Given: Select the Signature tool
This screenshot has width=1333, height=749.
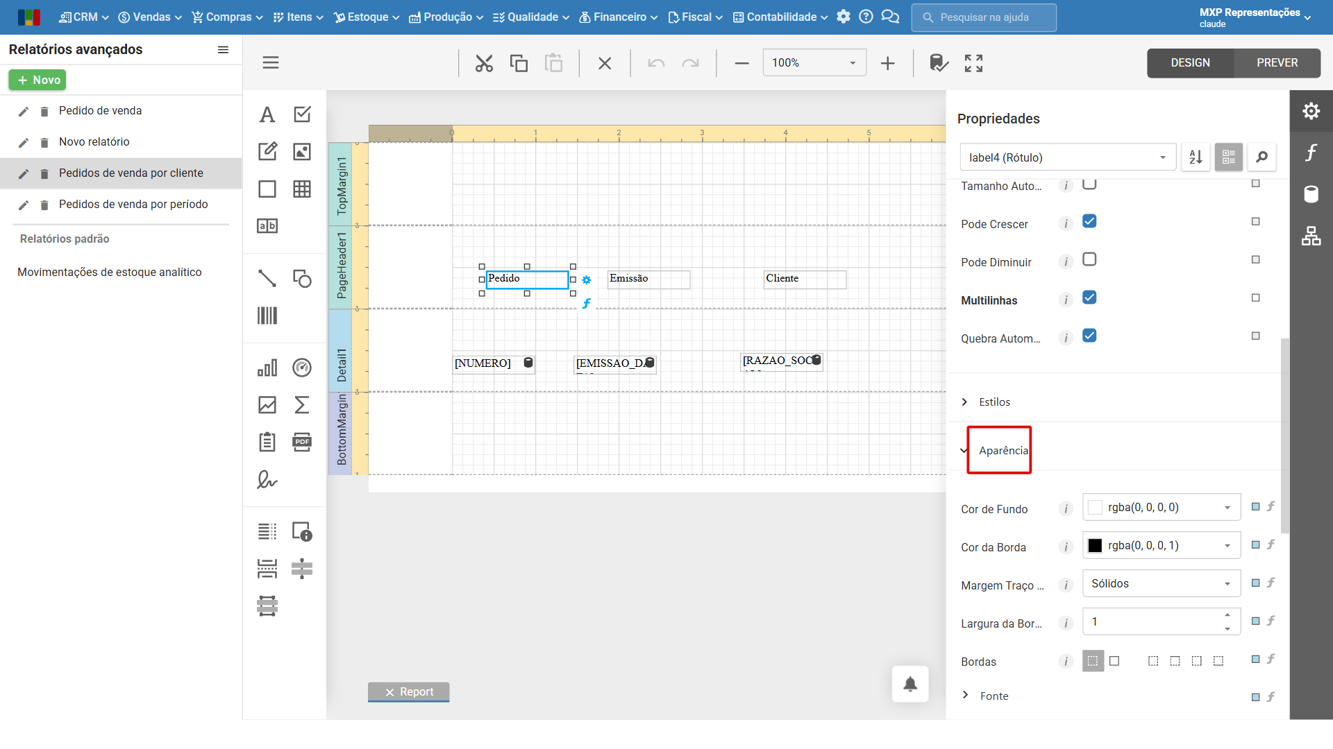Looking at the screenshot, I should click(x=267, y=479).
